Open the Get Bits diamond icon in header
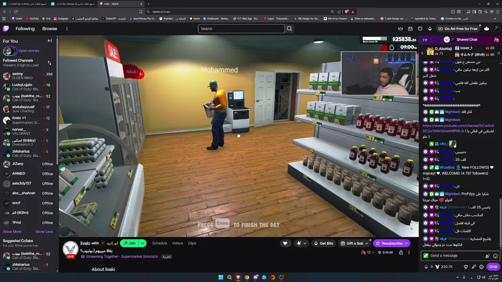The image size is (502, 282). coord(430,29)
